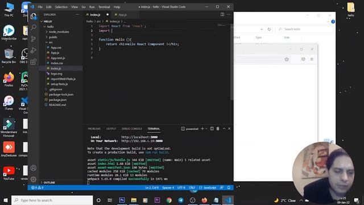Image resolution: width=364 pixels, height=205 pixels.
Task: Click the bookmark star in the browser window
Action: click(287, 59)
